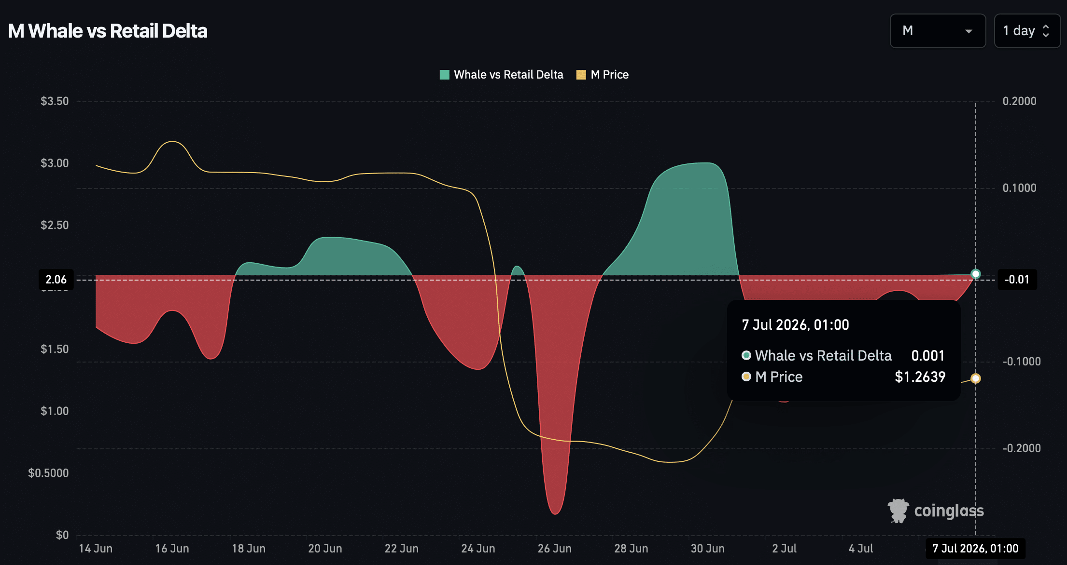Click the green Whale vs Retail Delta swatch
Screen dimensions: 1067x565
(445, 75)
